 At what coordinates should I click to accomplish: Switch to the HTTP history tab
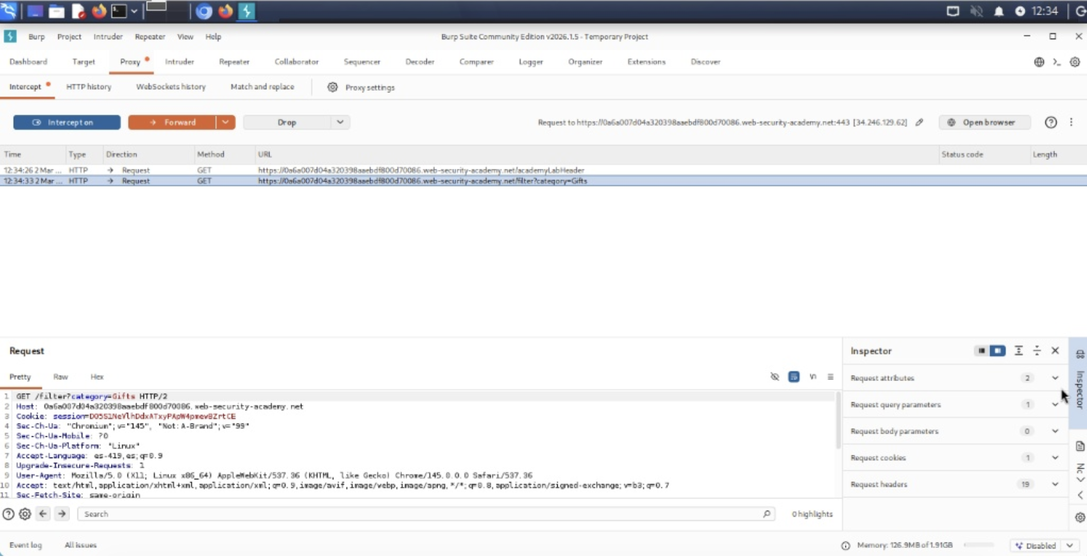point(89,87)
